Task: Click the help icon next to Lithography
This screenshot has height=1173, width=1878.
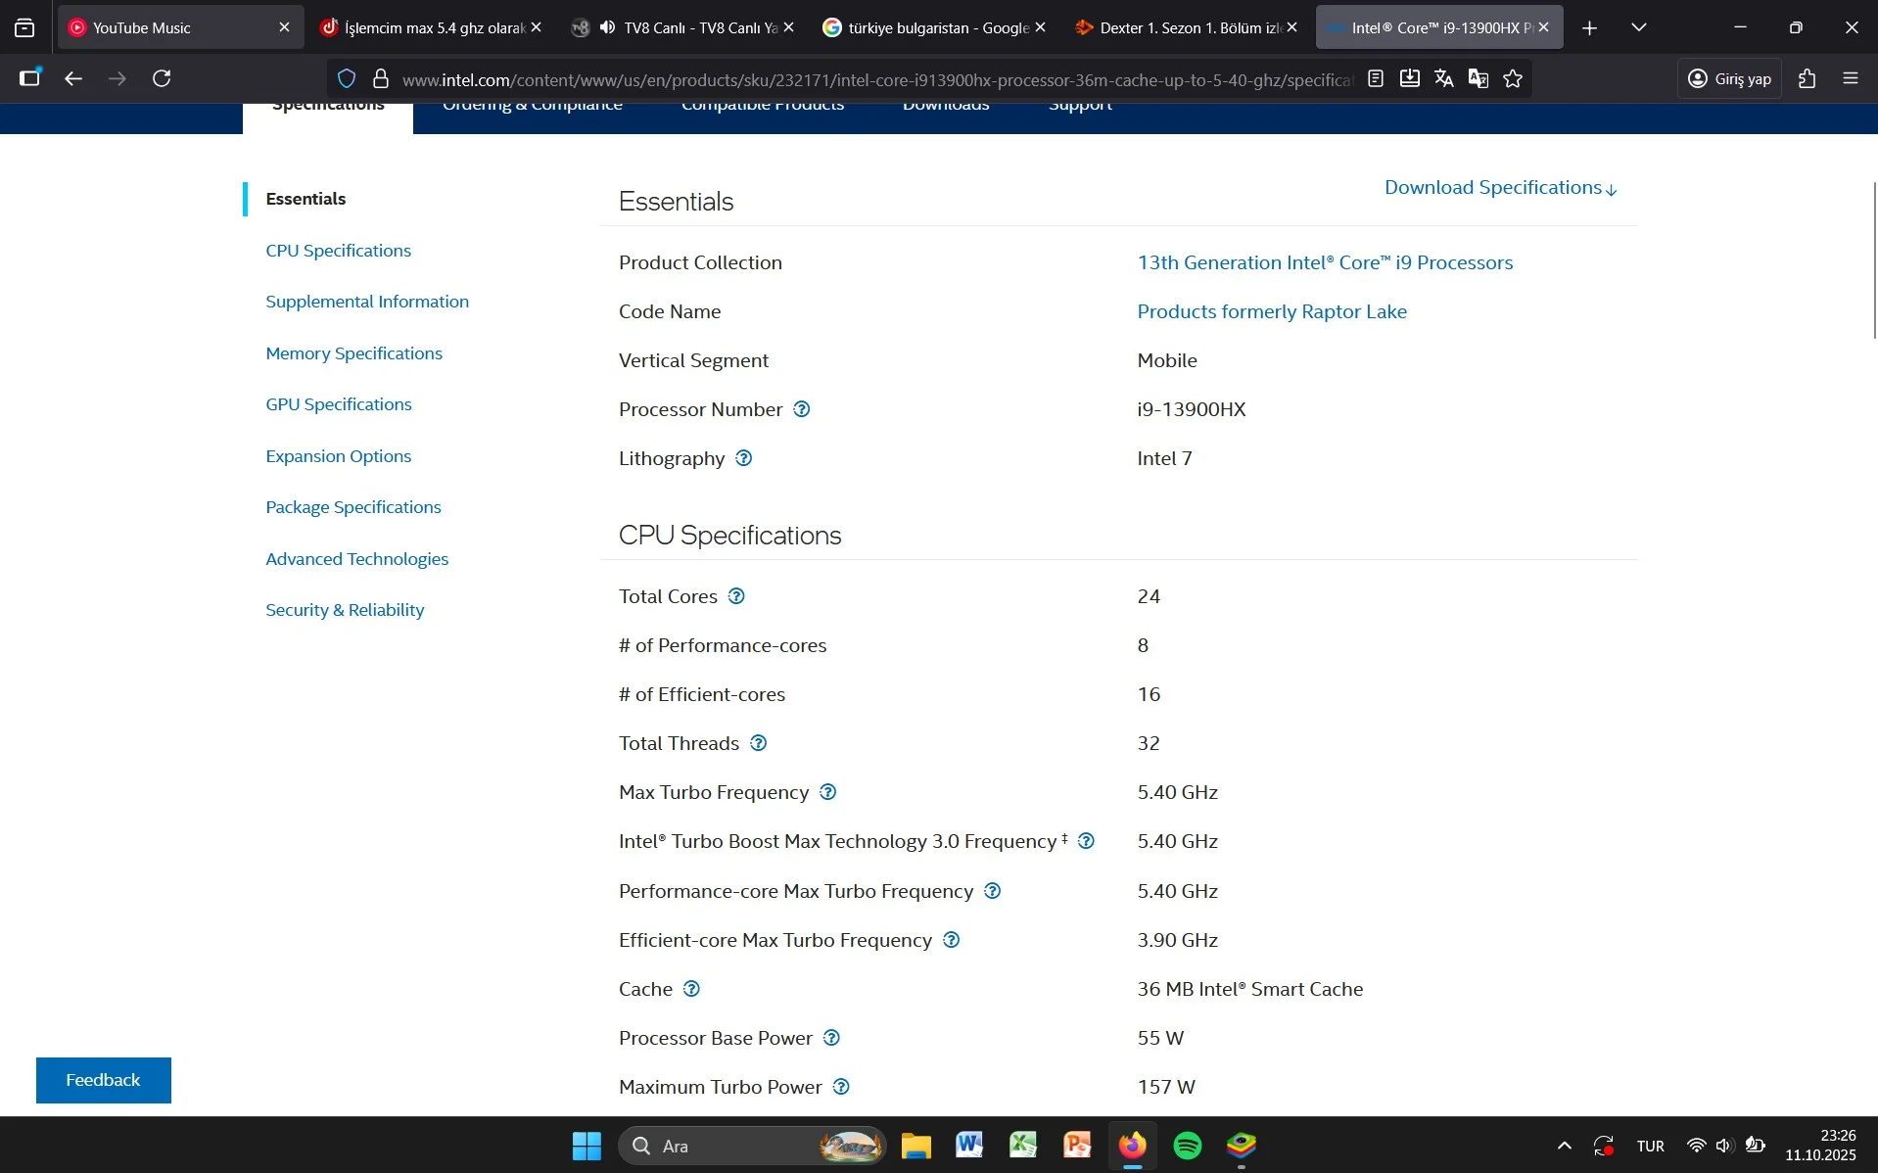Action: pyautogui.click(x=744, y=458)
